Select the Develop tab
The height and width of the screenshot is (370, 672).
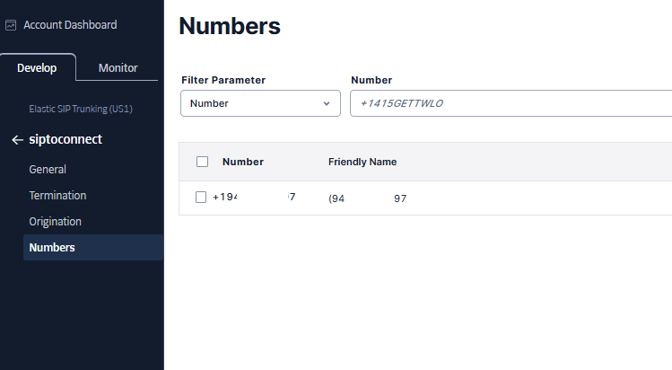(x=37, y=67)
